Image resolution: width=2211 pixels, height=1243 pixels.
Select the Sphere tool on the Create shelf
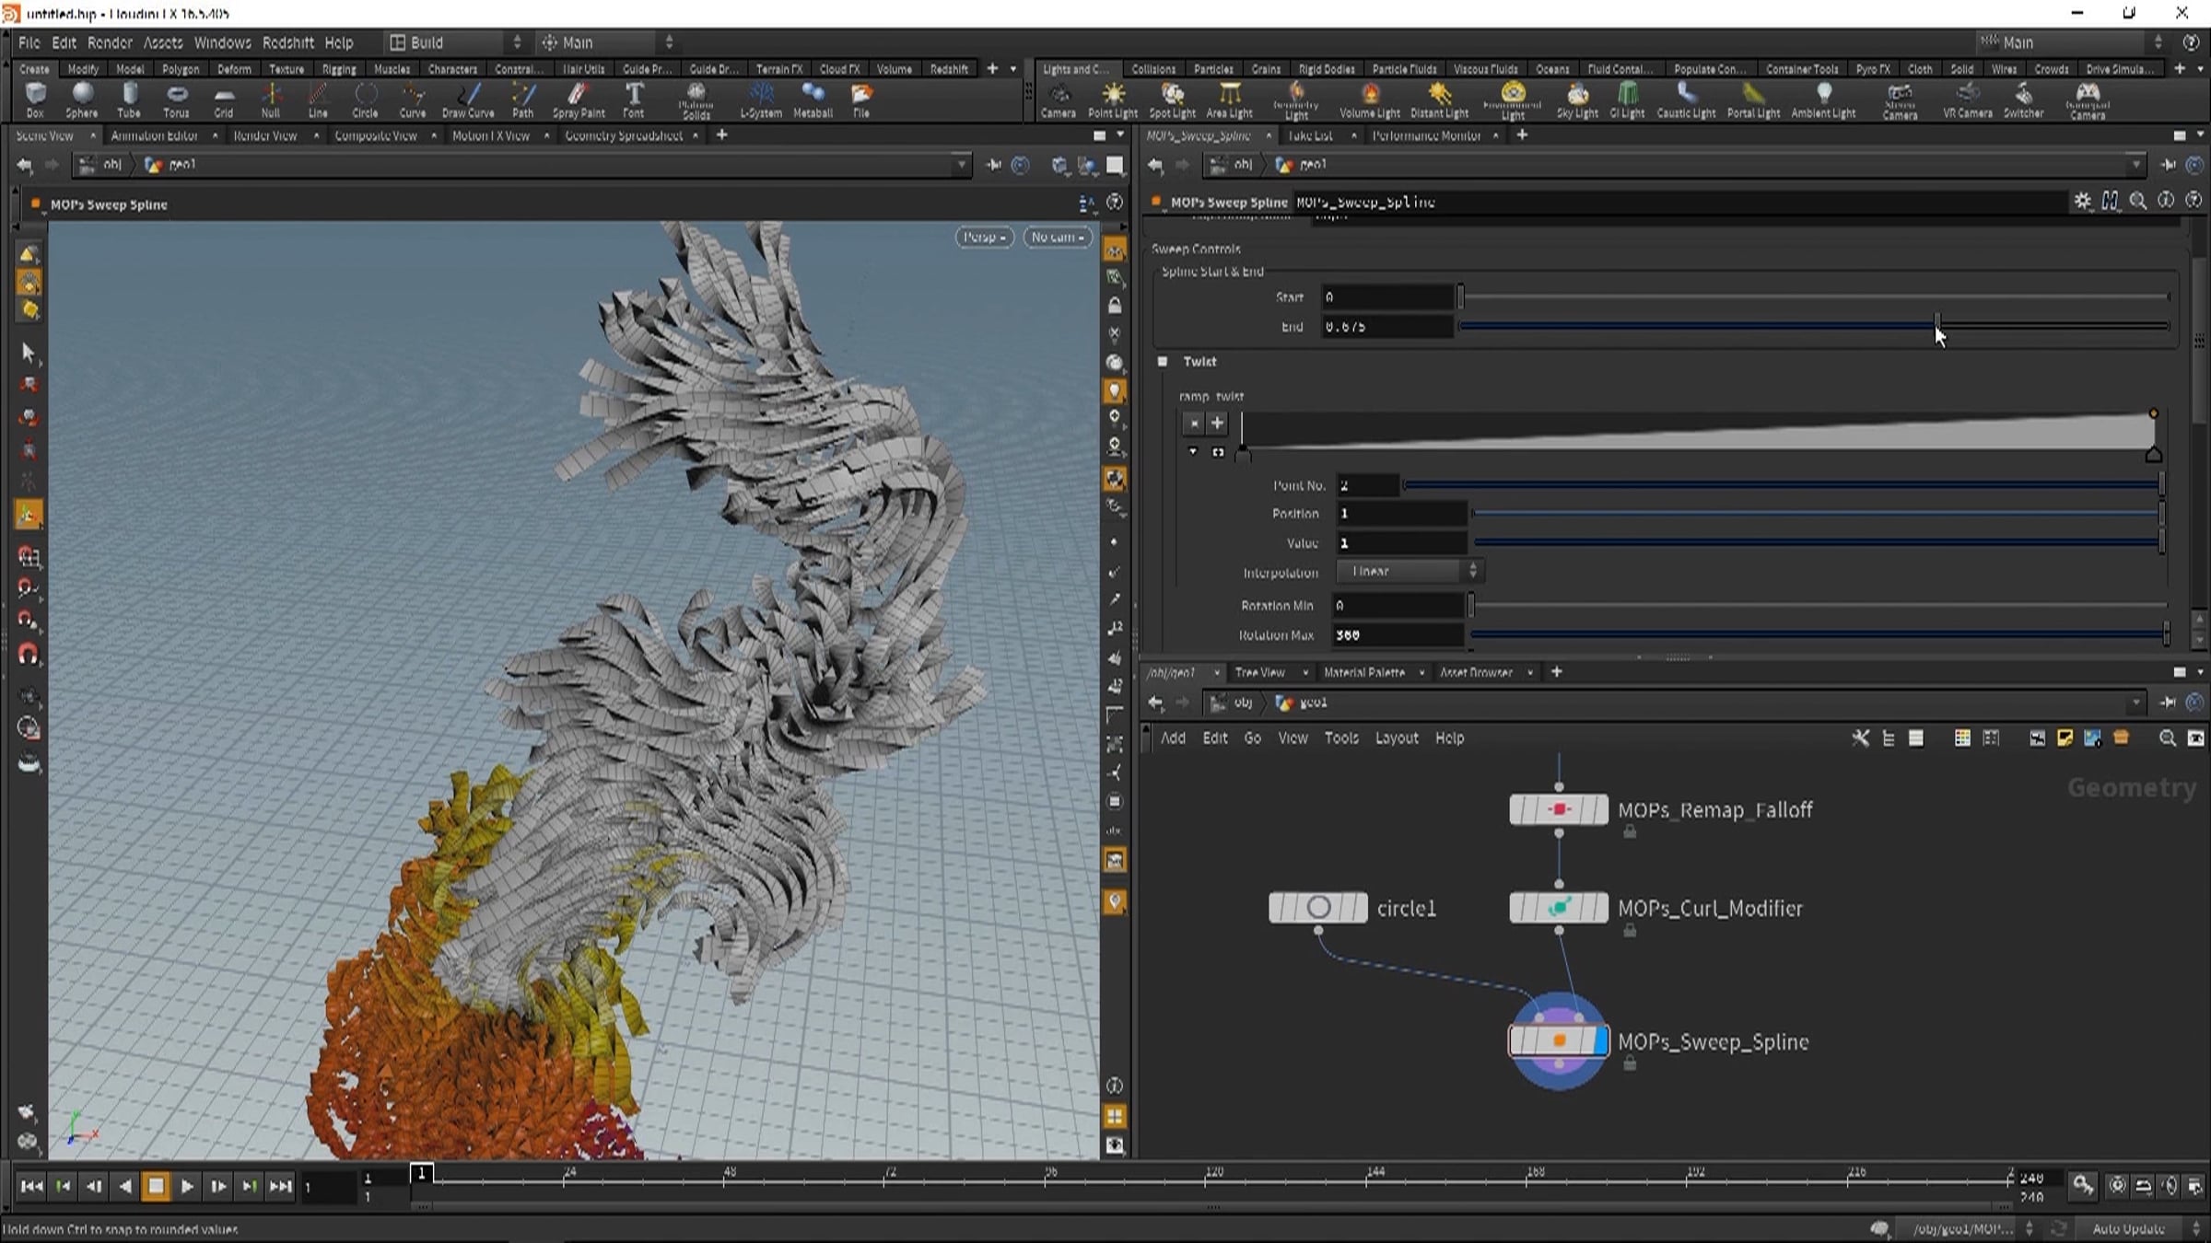[81, 99]
